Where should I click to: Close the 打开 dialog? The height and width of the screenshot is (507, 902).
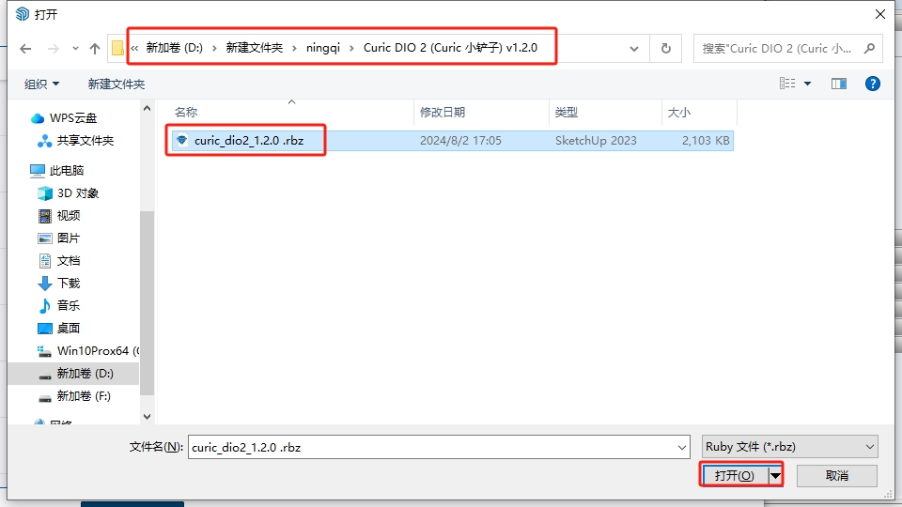coord(880,14)
